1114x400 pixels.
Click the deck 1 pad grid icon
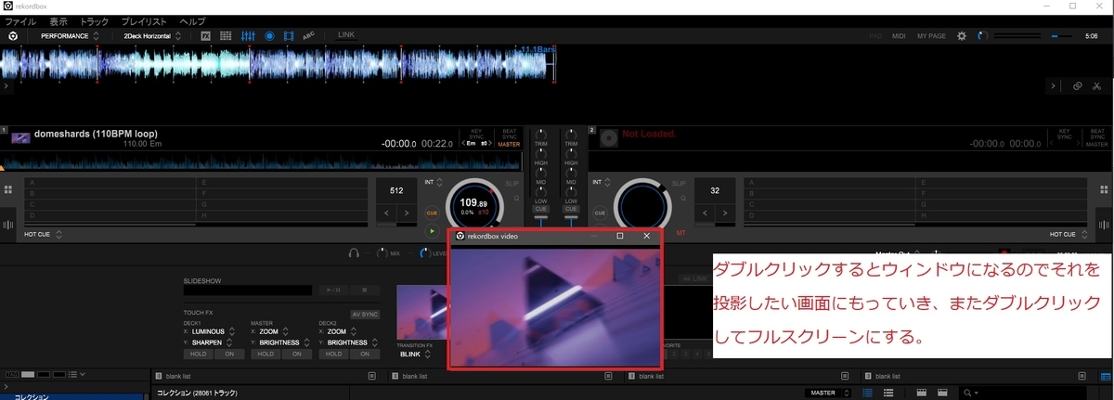pyautogui.click(x=7, y=189)
